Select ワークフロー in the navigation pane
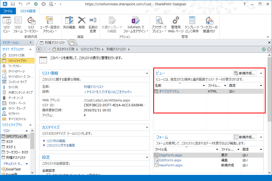The image size is (272, 181). tap(15, 66)
